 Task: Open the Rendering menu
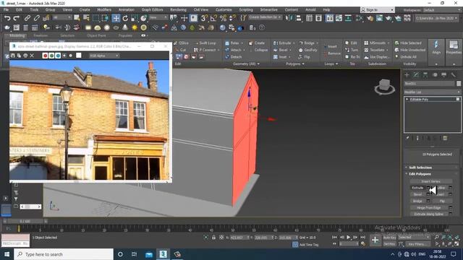coord(178,9)
